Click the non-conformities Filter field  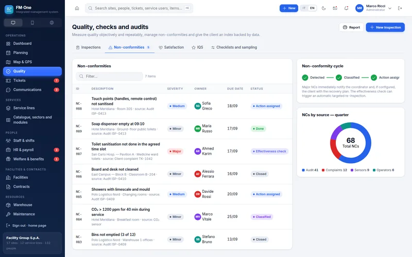(109, 76)
